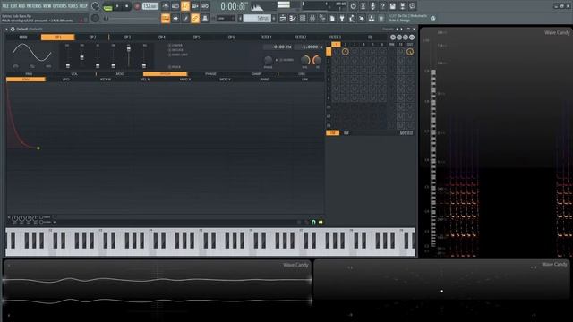Viewport: 573px width, 322px height.
Task: Open the Browser view icon
Action: (322, 18)
